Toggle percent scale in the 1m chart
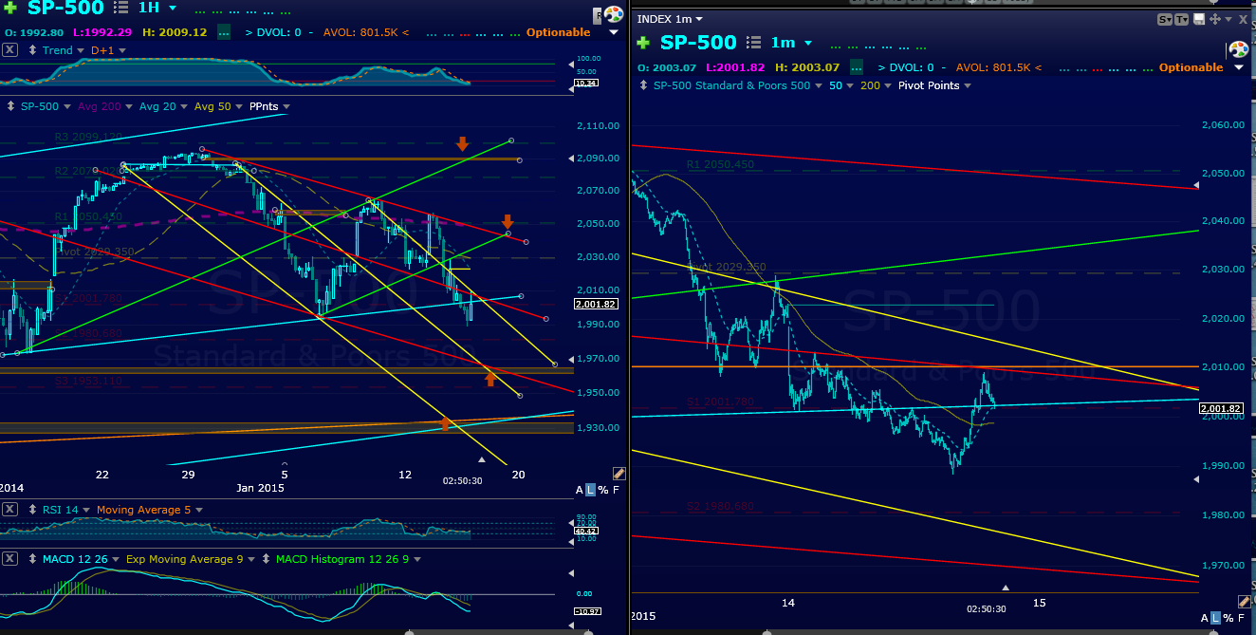Image resolution: width=1256 pixels, height=635 pixels. pos(1228,619)
